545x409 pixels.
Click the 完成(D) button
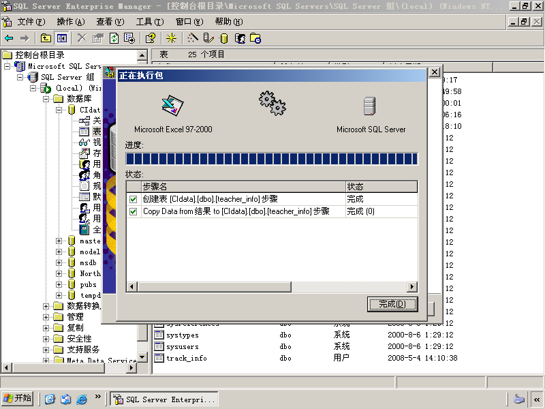click(x=392, y=304)
